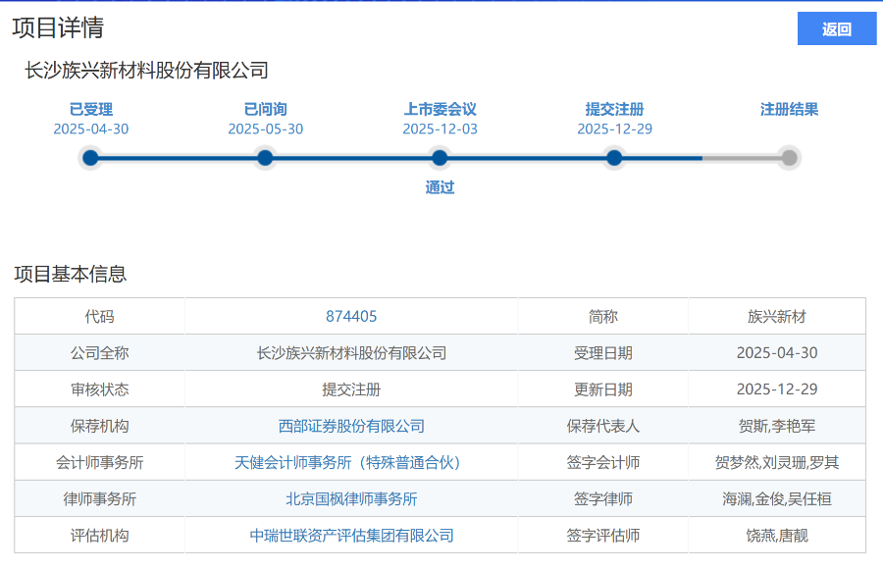The width and height of the screenshot is (883, 570).
Task: Click the 通过 result text below 上市委会议
Action: 440,187
